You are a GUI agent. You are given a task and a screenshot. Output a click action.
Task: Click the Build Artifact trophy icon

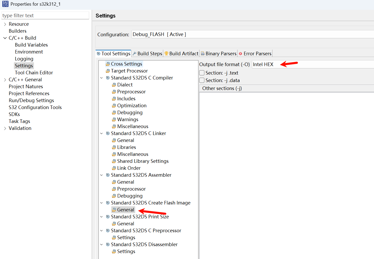click(x=166, y=53)
